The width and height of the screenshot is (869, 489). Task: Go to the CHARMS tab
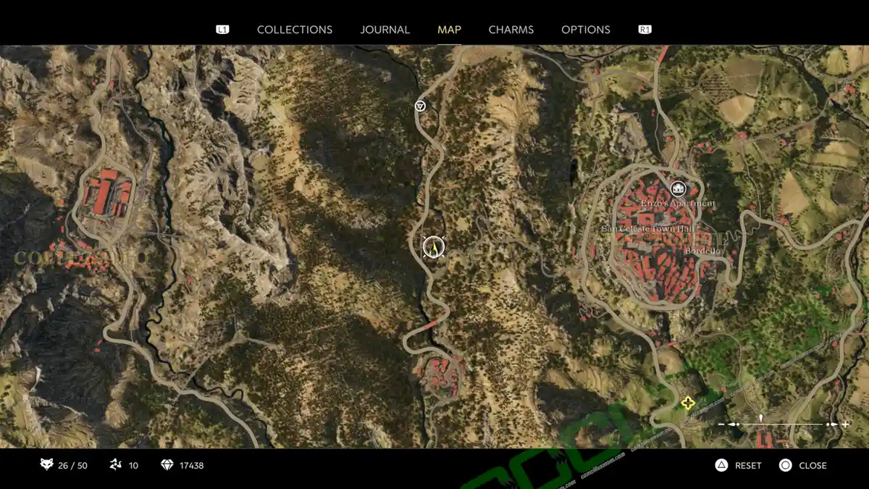(x=511, y=30)
